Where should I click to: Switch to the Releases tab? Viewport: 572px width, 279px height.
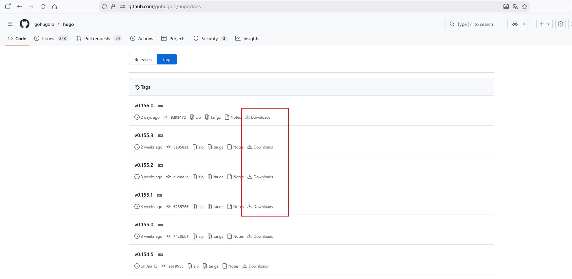click(143, 60)
